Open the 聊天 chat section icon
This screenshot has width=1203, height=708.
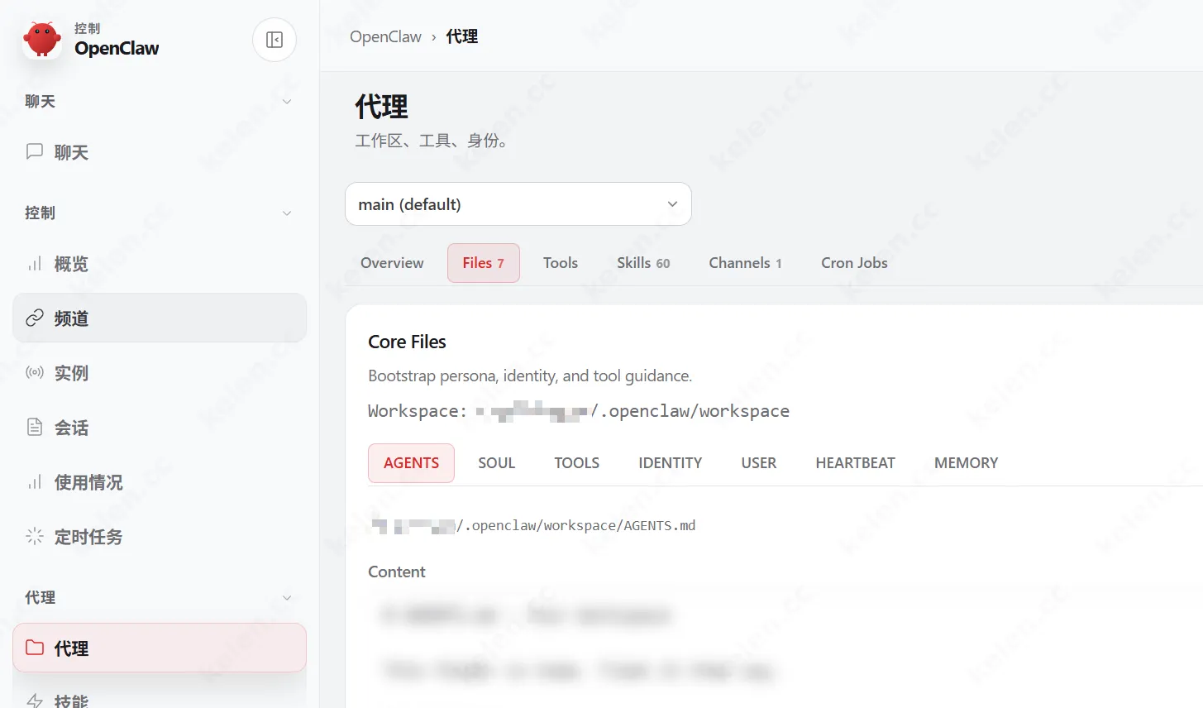pyautogui.click(x=33, y=152)
